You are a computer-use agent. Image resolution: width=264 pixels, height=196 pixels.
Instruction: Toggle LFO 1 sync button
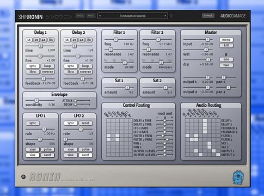click(33, 123)
